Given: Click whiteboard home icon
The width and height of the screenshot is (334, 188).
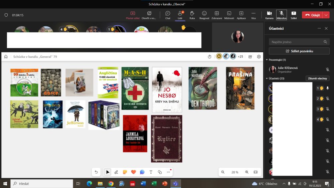Looking at the screenshot, I should tap(6, 57).
